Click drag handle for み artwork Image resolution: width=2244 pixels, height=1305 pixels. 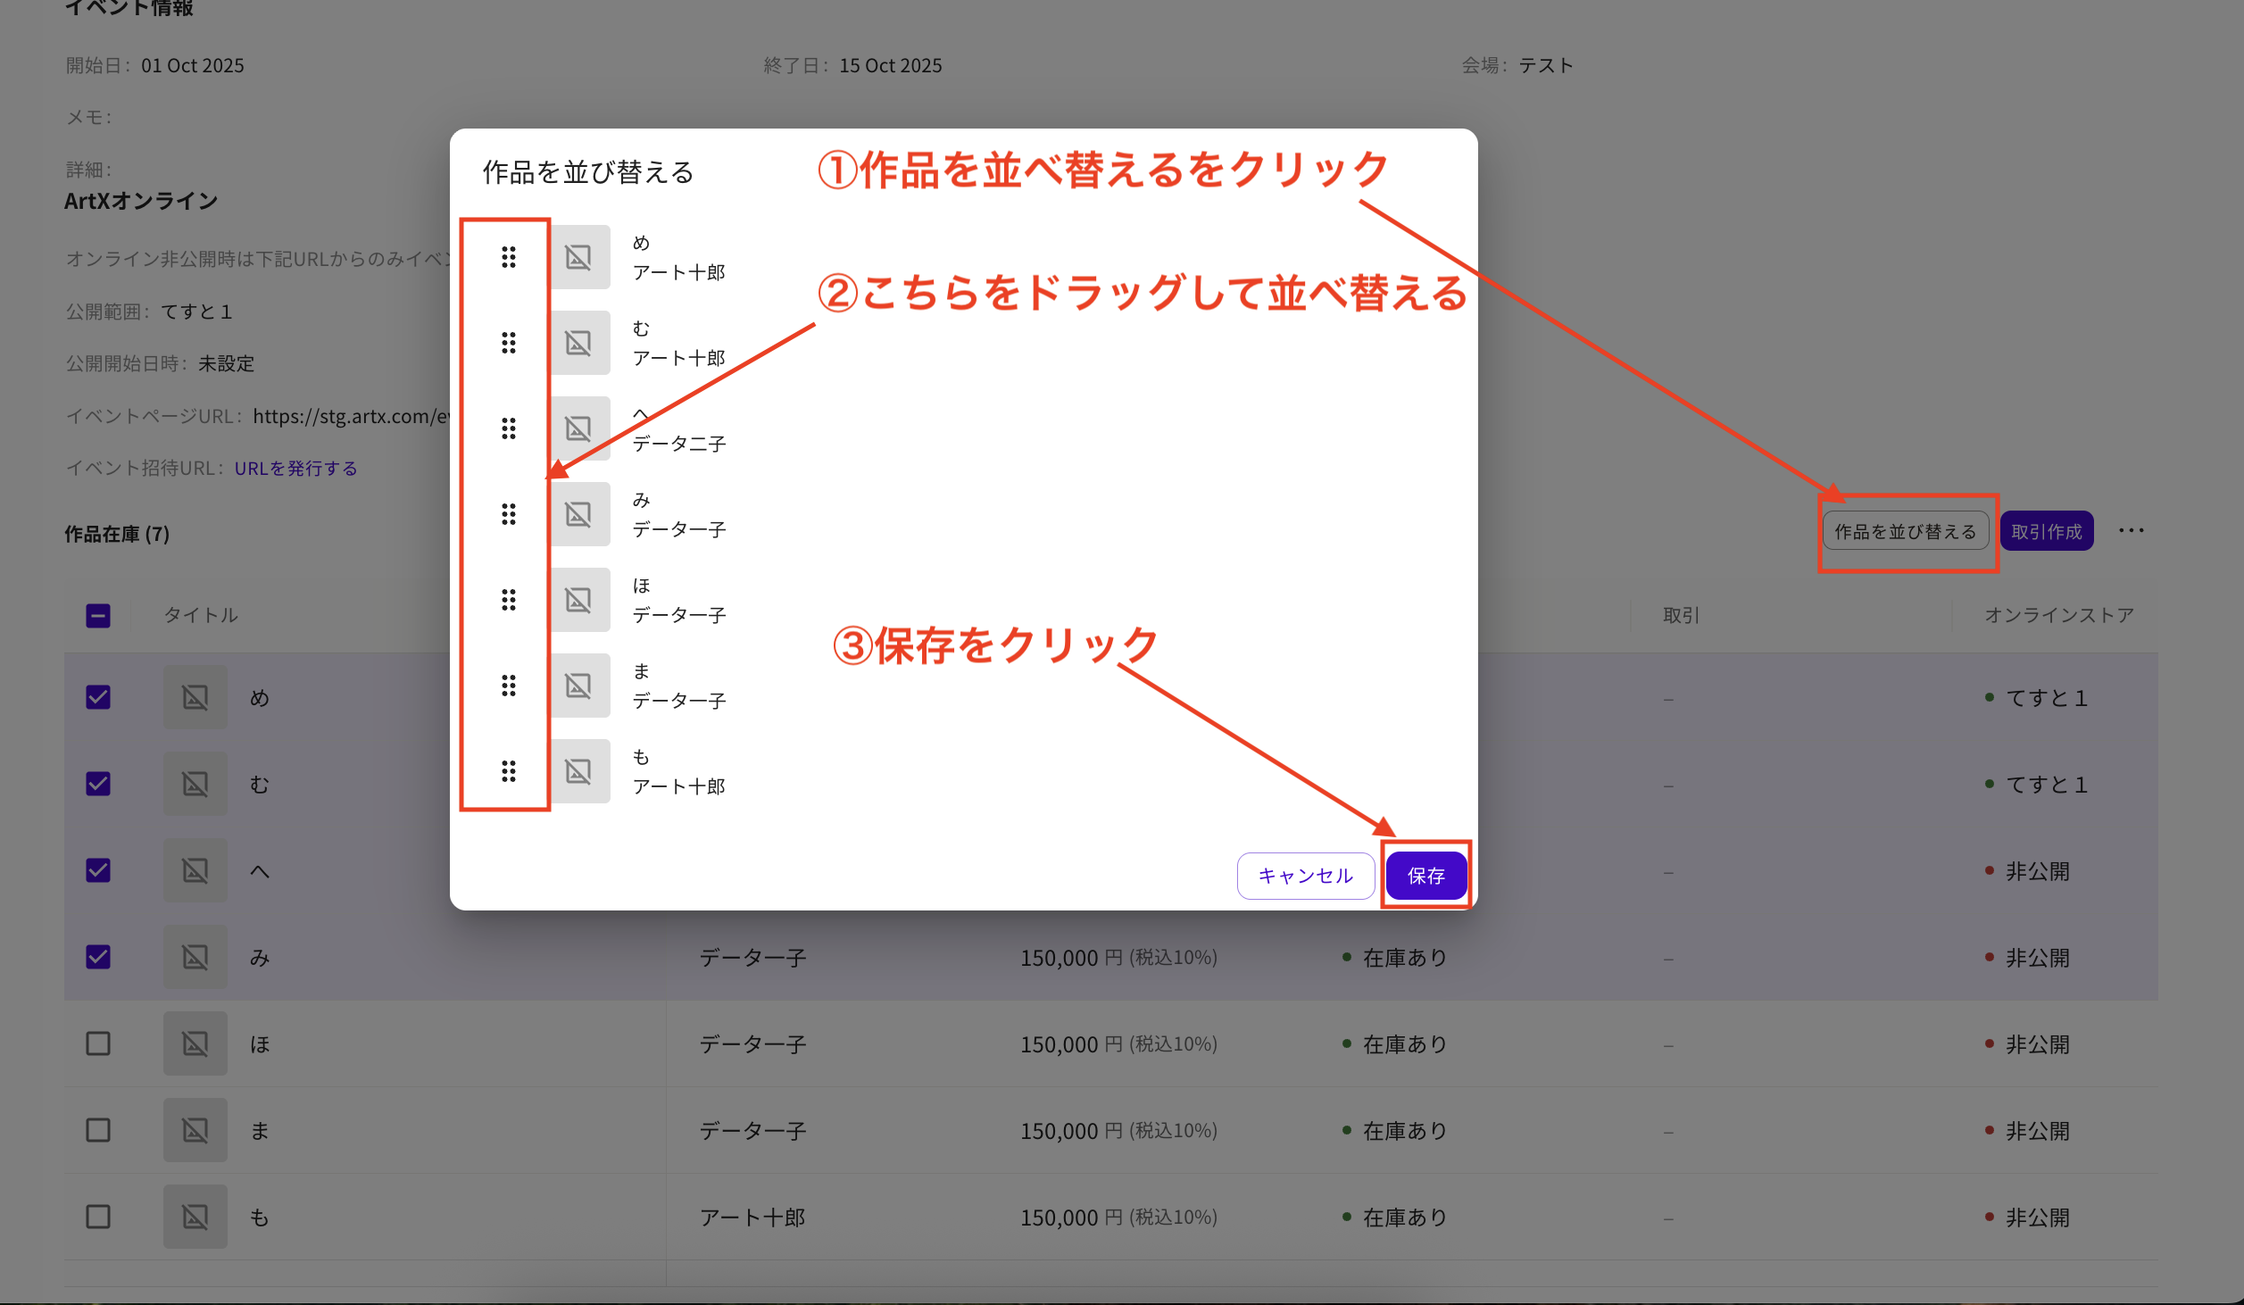509,514
